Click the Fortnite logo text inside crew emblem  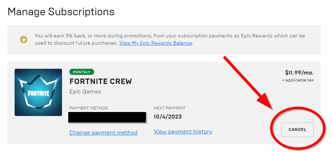(38, 93)
